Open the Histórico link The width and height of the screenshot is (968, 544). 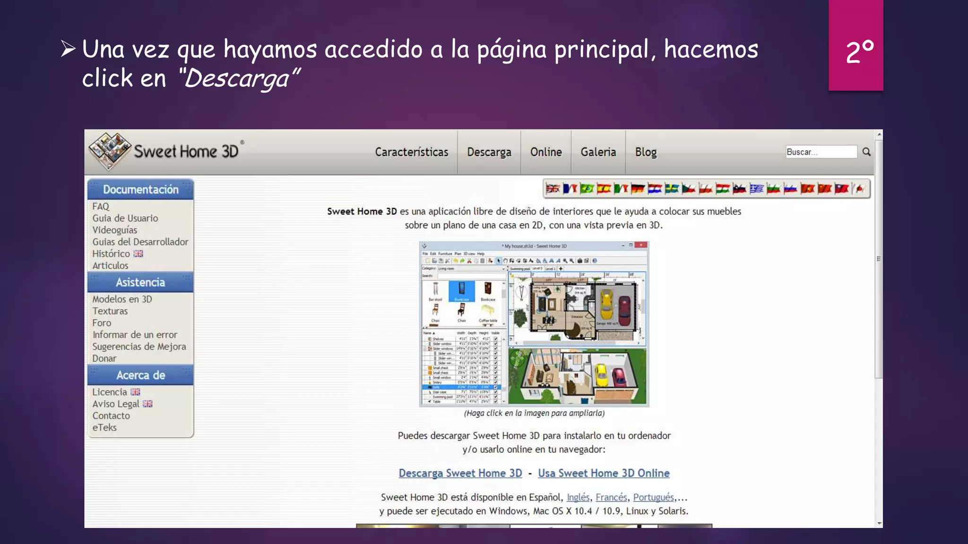(x=111, y=254)
